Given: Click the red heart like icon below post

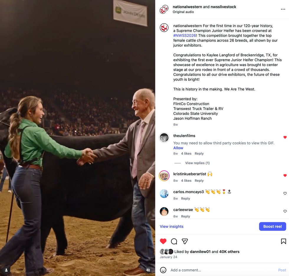Looking at the screenshot, I should point(163,241).
